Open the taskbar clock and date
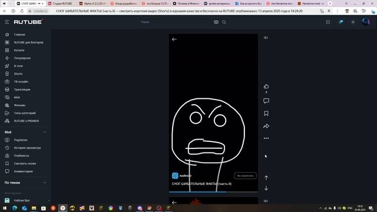This screenshot has width=377, height=212. [360, 208]
